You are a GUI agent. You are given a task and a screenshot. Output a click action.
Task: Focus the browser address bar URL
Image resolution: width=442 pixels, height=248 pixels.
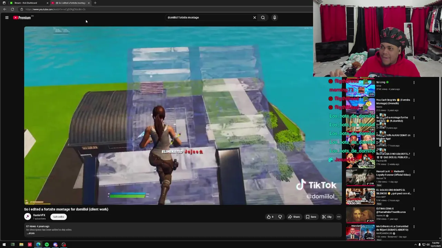(x=55, y=9)
